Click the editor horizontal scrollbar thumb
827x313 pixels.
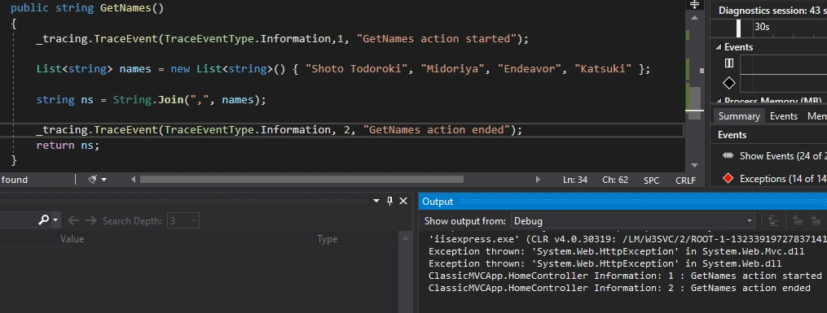click(x=301, y=180)
